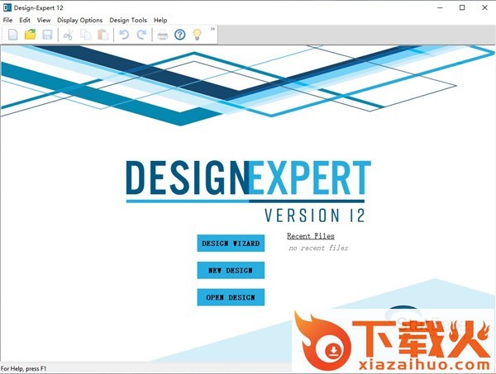
Task: Click the Recent Files heading
Action: pos(311,236)
